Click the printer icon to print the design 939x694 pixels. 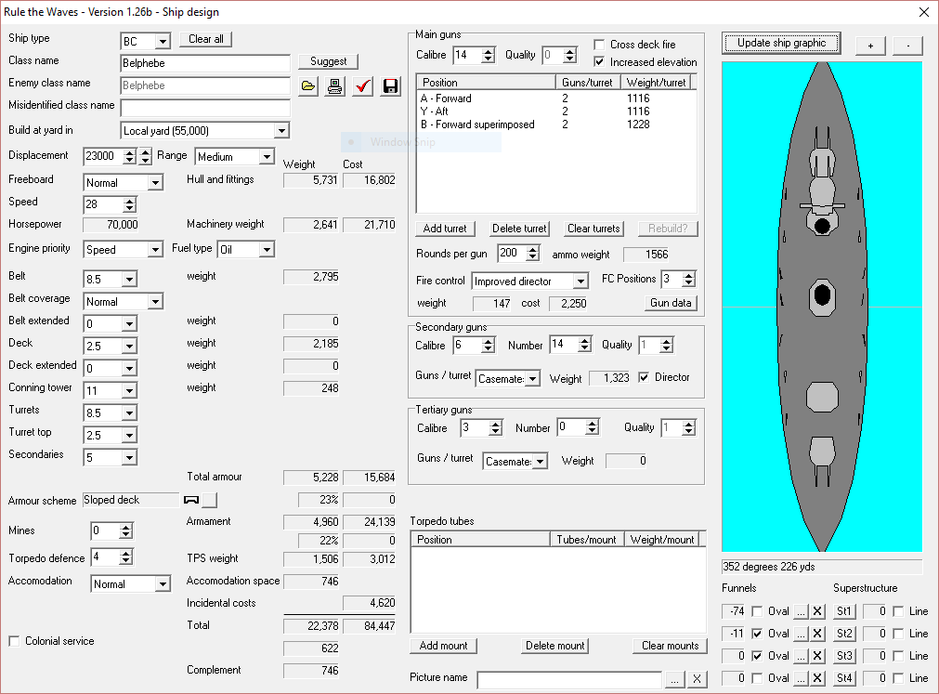[x=334, y=86]
